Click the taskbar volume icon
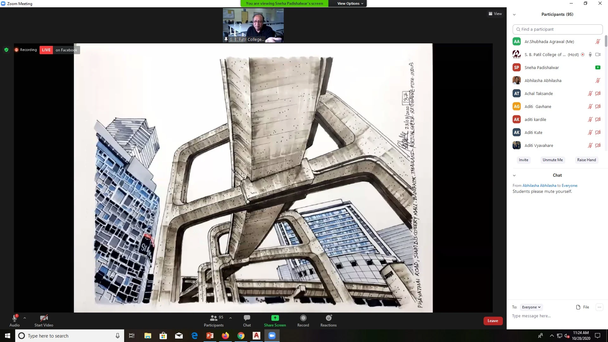This screenshot has height=342, width=608. point(567,336)
